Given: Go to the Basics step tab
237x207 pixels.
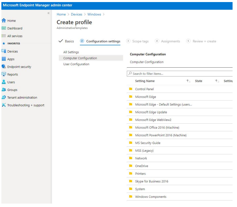Looking at the screenshot, I should 66,41.
